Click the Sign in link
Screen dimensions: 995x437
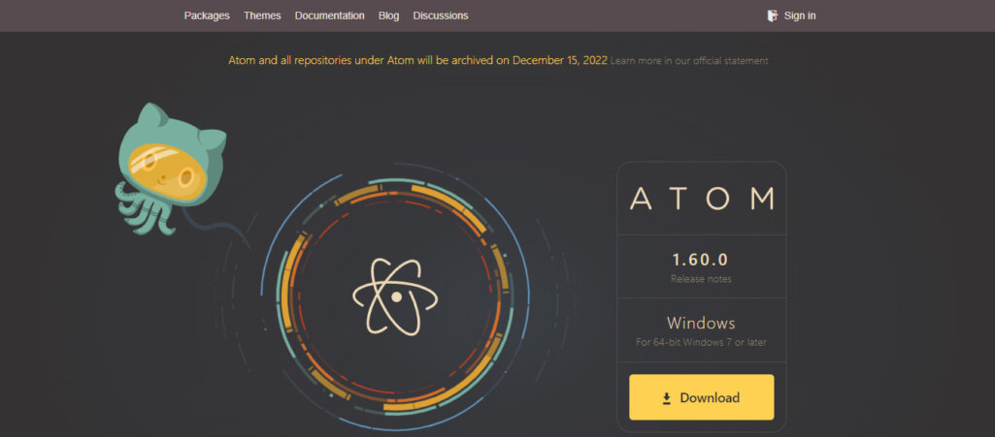click(x=800, y=16)
